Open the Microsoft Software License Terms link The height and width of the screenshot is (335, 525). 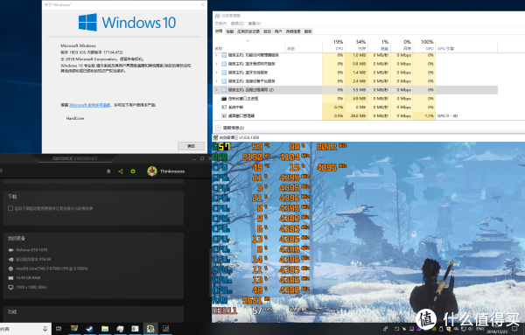90,105
